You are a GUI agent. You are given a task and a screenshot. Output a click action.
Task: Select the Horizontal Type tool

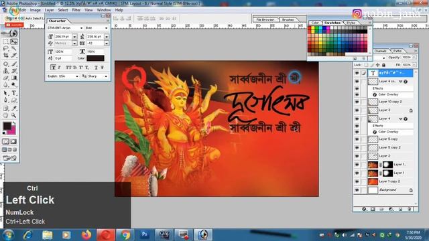coord(13,94)
